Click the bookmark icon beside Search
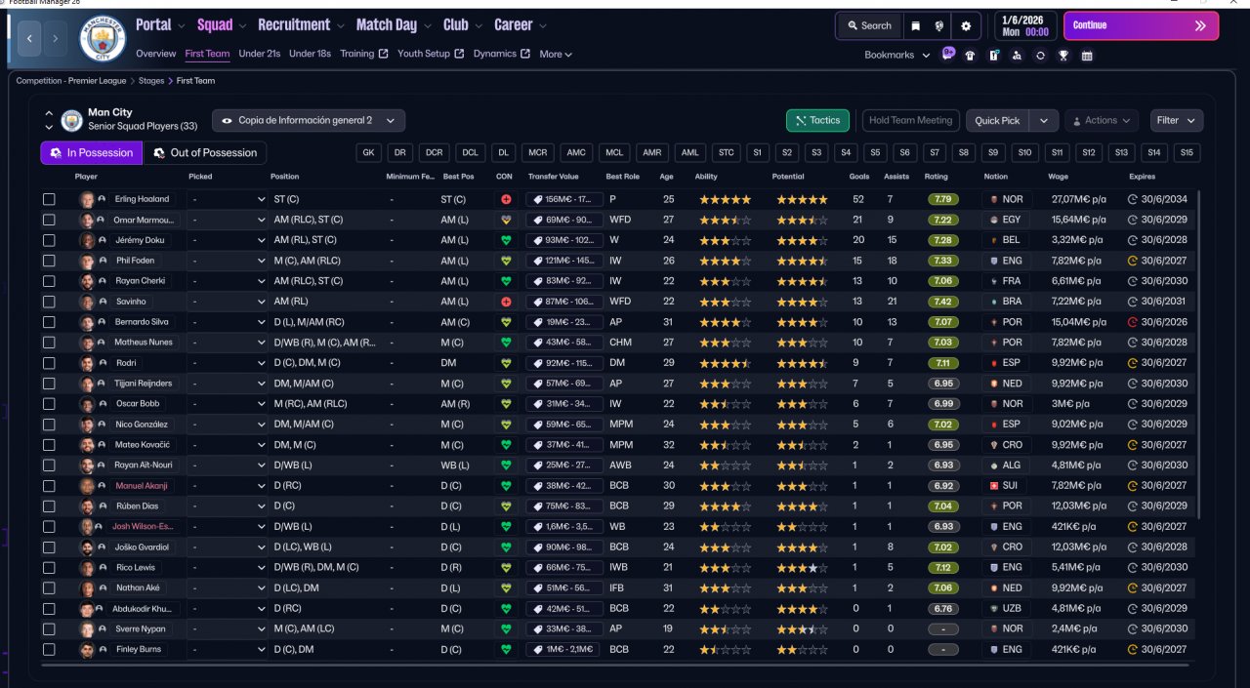The height and width of the screenshot is (688, 1250). point(915,26)
